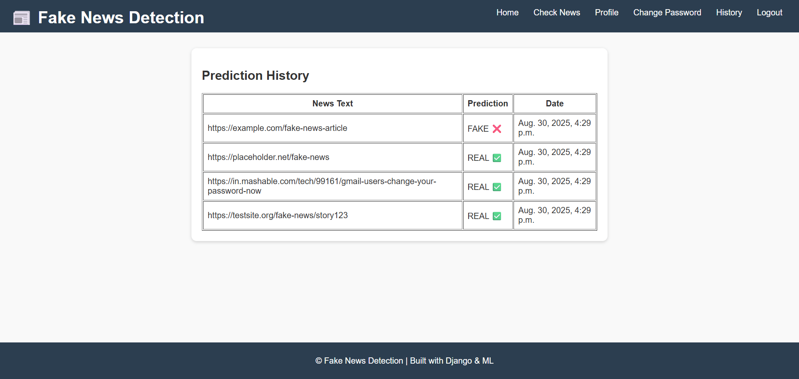
Task: Select the example.com fake-news-article URL
Action: [277, 128]
